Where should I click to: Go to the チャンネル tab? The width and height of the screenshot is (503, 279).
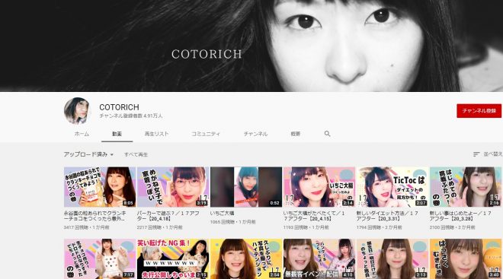pyautogui.click(x=255, y=134)
